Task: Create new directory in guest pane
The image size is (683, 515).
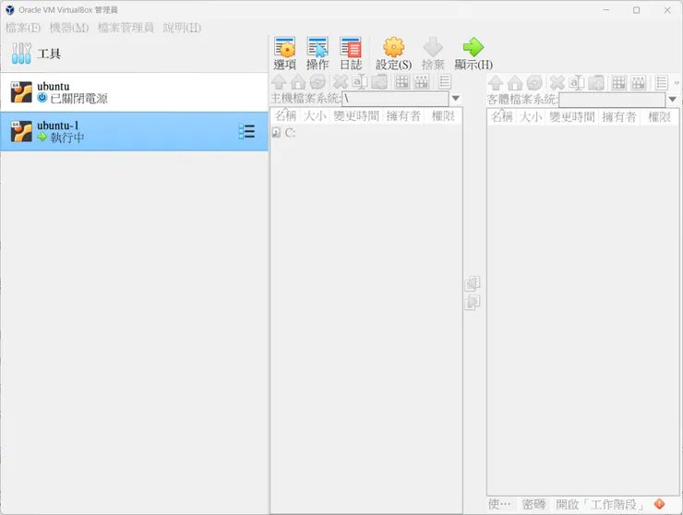Action: [596, 82]
